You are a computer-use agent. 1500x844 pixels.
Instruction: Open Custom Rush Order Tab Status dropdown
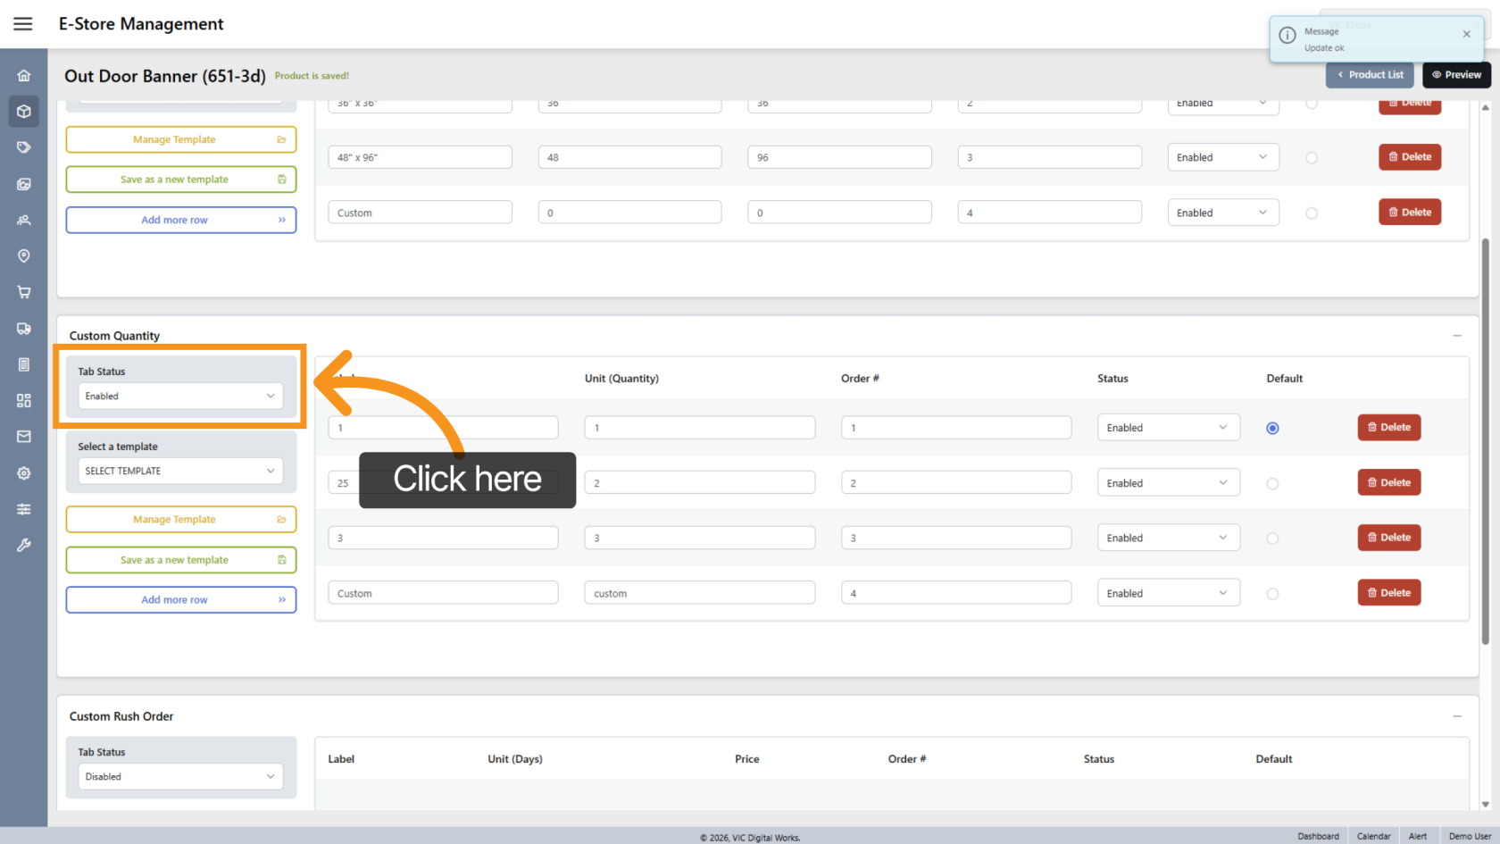pos(180,777)
